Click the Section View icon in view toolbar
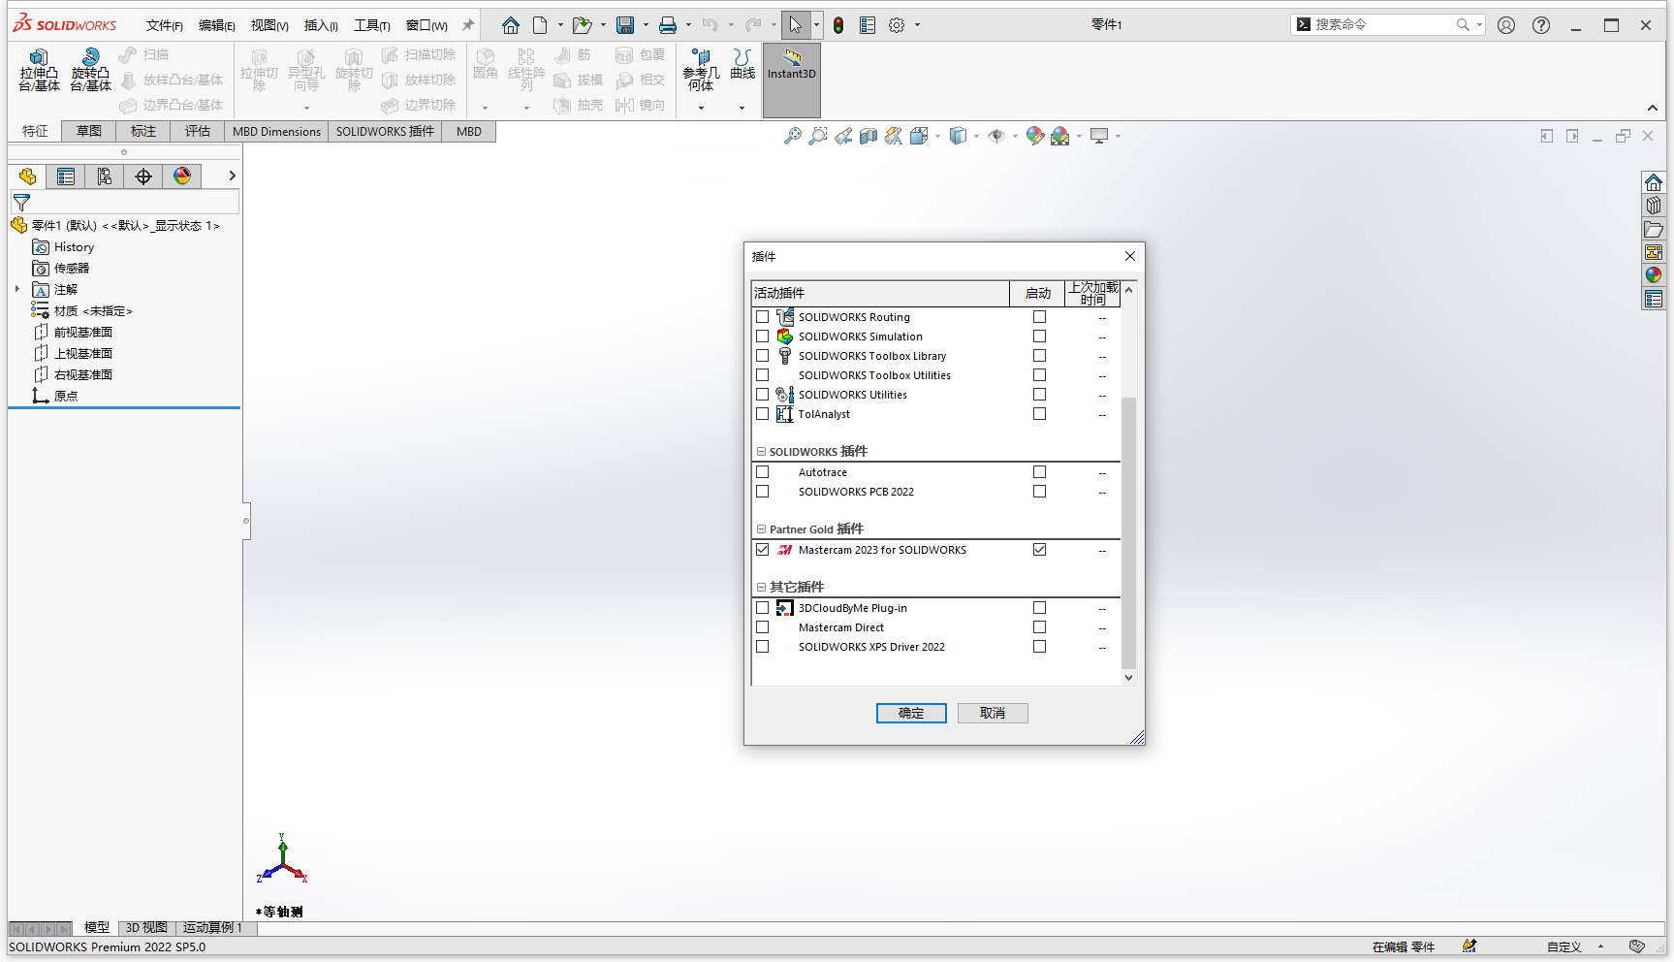Image resolution: width=1674 pixels, height=962 pixels. point(869,136)
